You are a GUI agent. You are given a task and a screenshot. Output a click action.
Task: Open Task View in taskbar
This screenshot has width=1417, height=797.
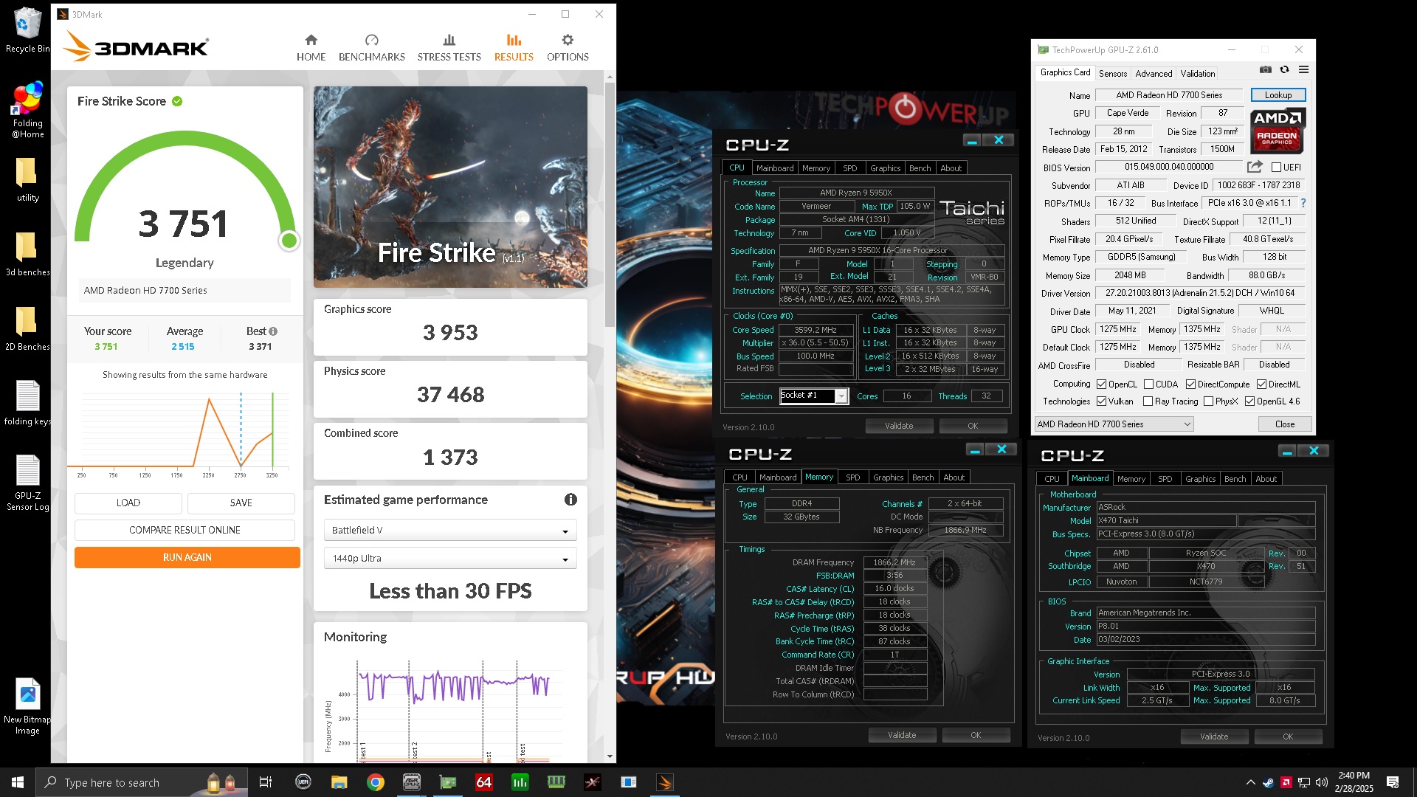tap(266, 782)
